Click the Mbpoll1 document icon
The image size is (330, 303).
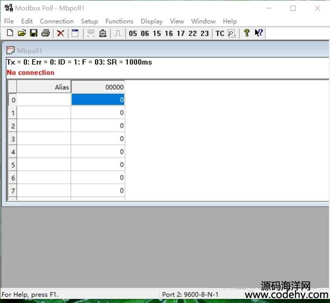point(10,51)
